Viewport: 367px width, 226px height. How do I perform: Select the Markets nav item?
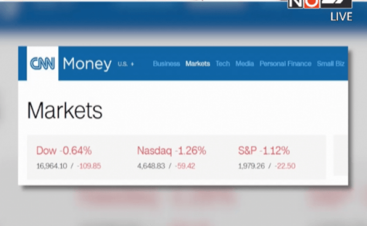click(x=198, y=63)
